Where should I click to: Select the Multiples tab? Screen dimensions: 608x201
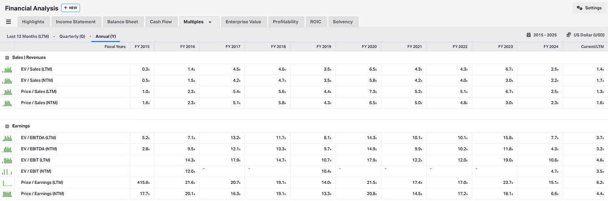[193, 22]
